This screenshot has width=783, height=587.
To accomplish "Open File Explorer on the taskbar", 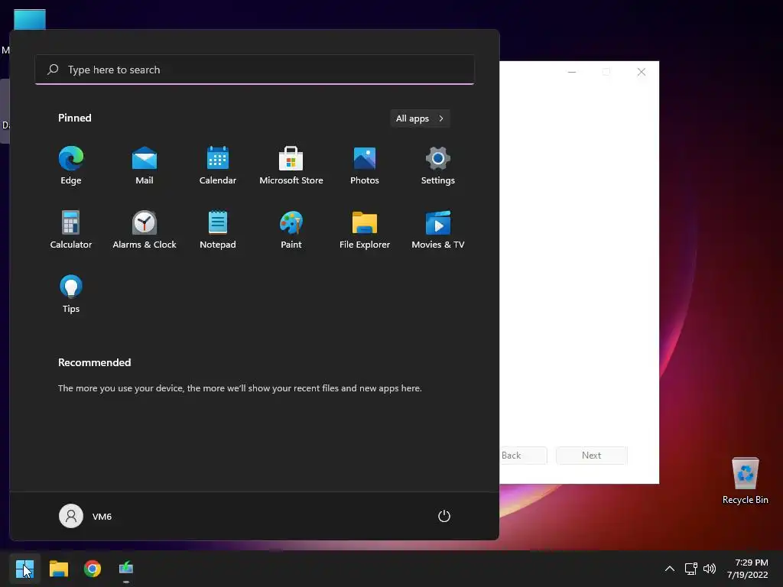I will click(58, 569).
